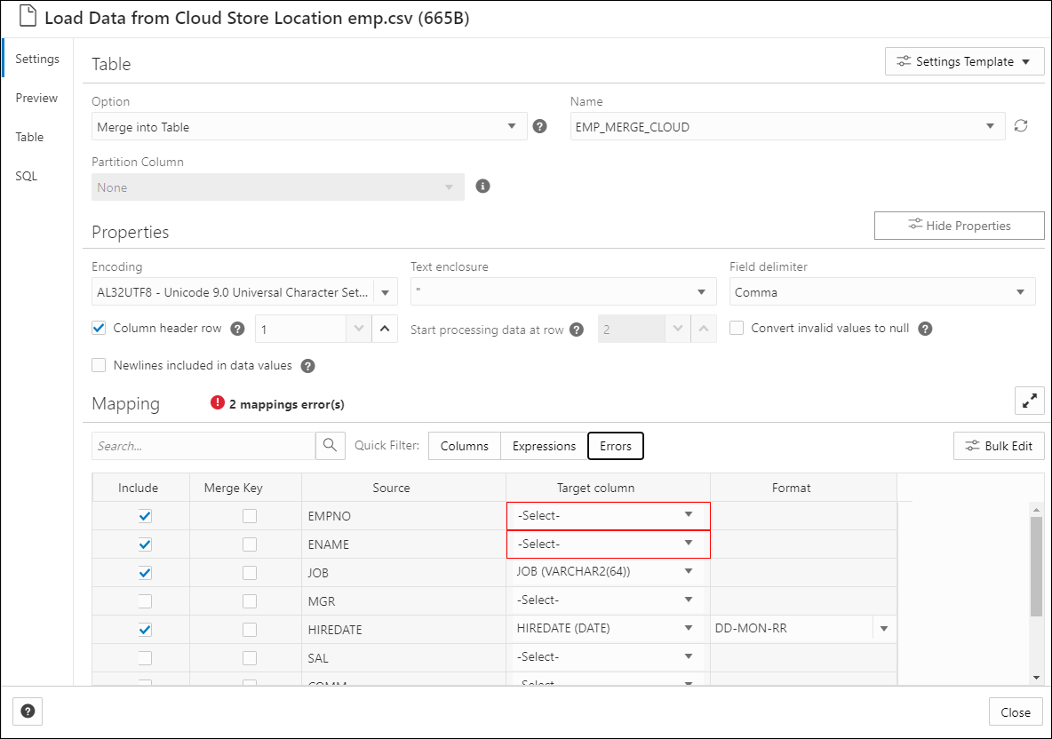
Task: Click the refresh icon next to table Name
Action: 1021,126
